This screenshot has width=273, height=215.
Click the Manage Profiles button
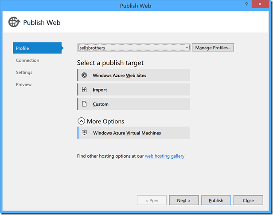(213, 48)
